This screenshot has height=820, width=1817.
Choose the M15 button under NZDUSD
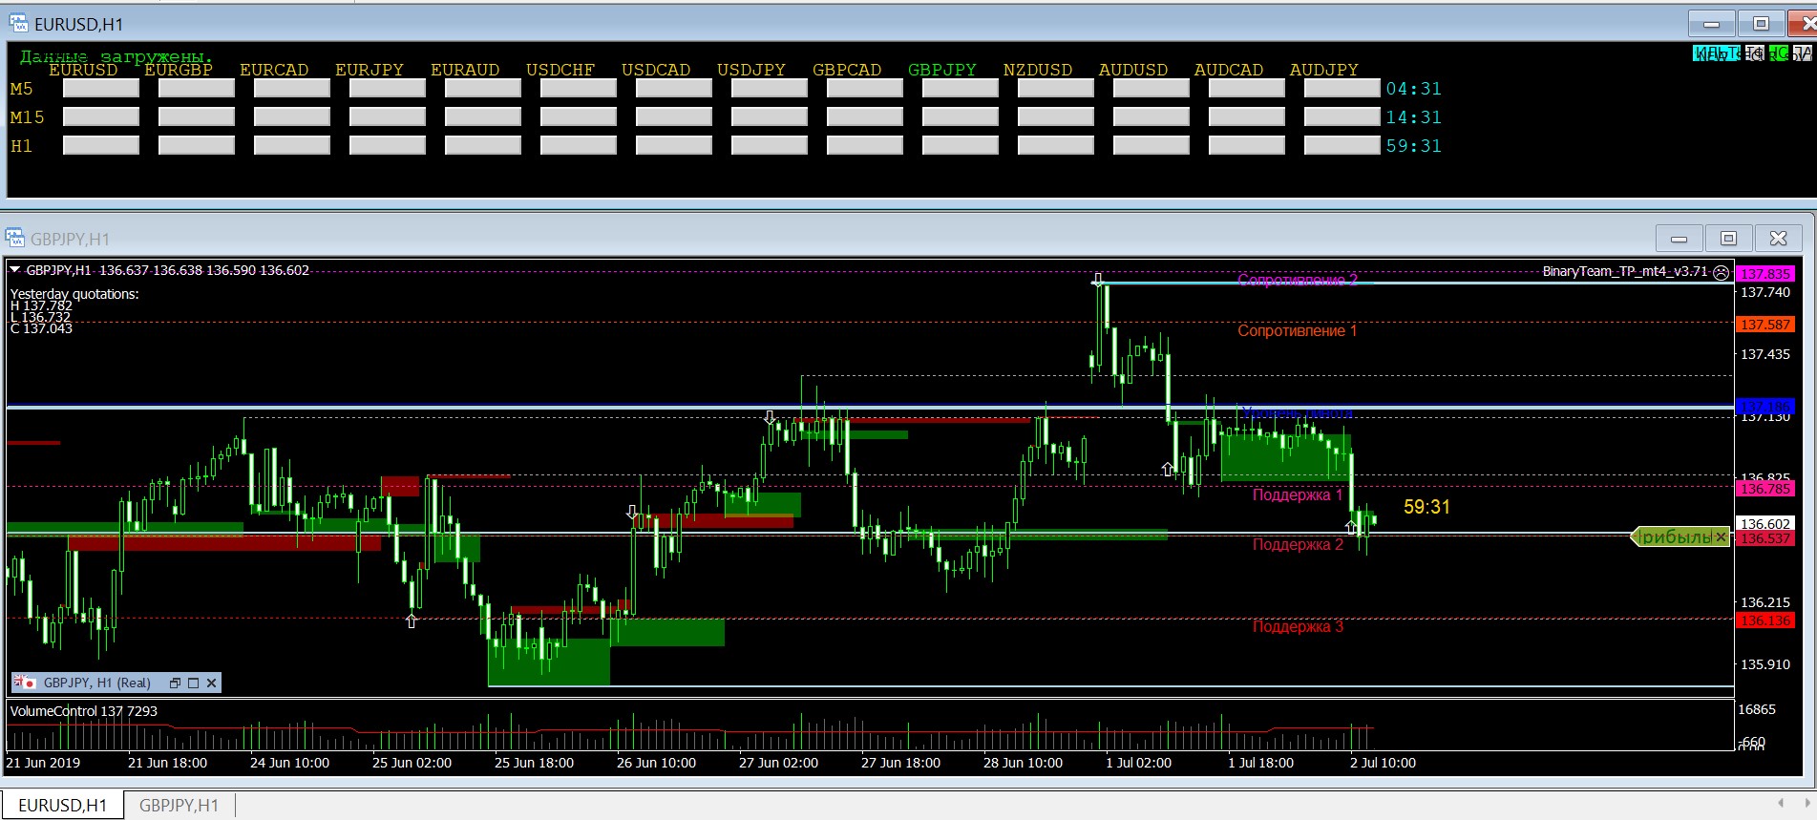tap(1056, 116)
